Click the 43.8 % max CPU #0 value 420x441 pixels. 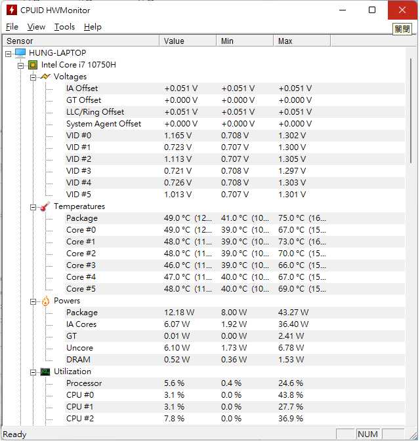pyautogui.click(x=291, y=395)
